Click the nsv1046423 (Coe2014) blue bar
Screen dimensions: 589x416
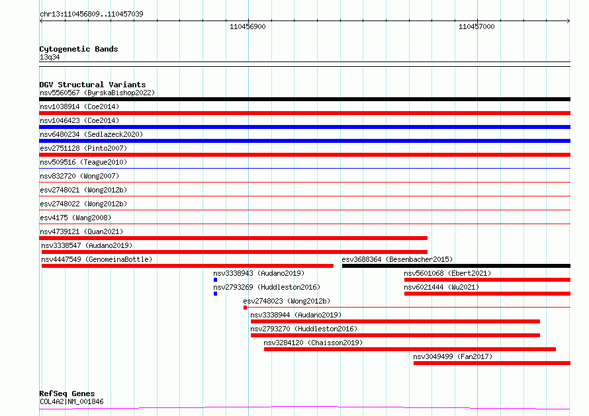coord(304,127)
